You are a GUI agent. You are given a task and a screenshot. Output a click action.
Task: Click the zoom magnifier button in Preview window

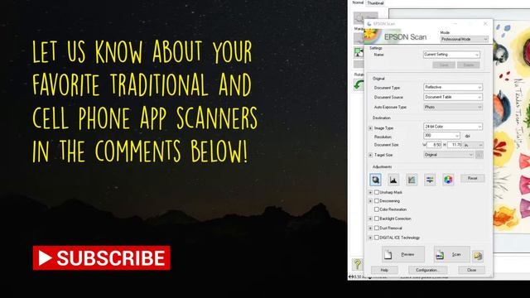click(x=366, y=17)
